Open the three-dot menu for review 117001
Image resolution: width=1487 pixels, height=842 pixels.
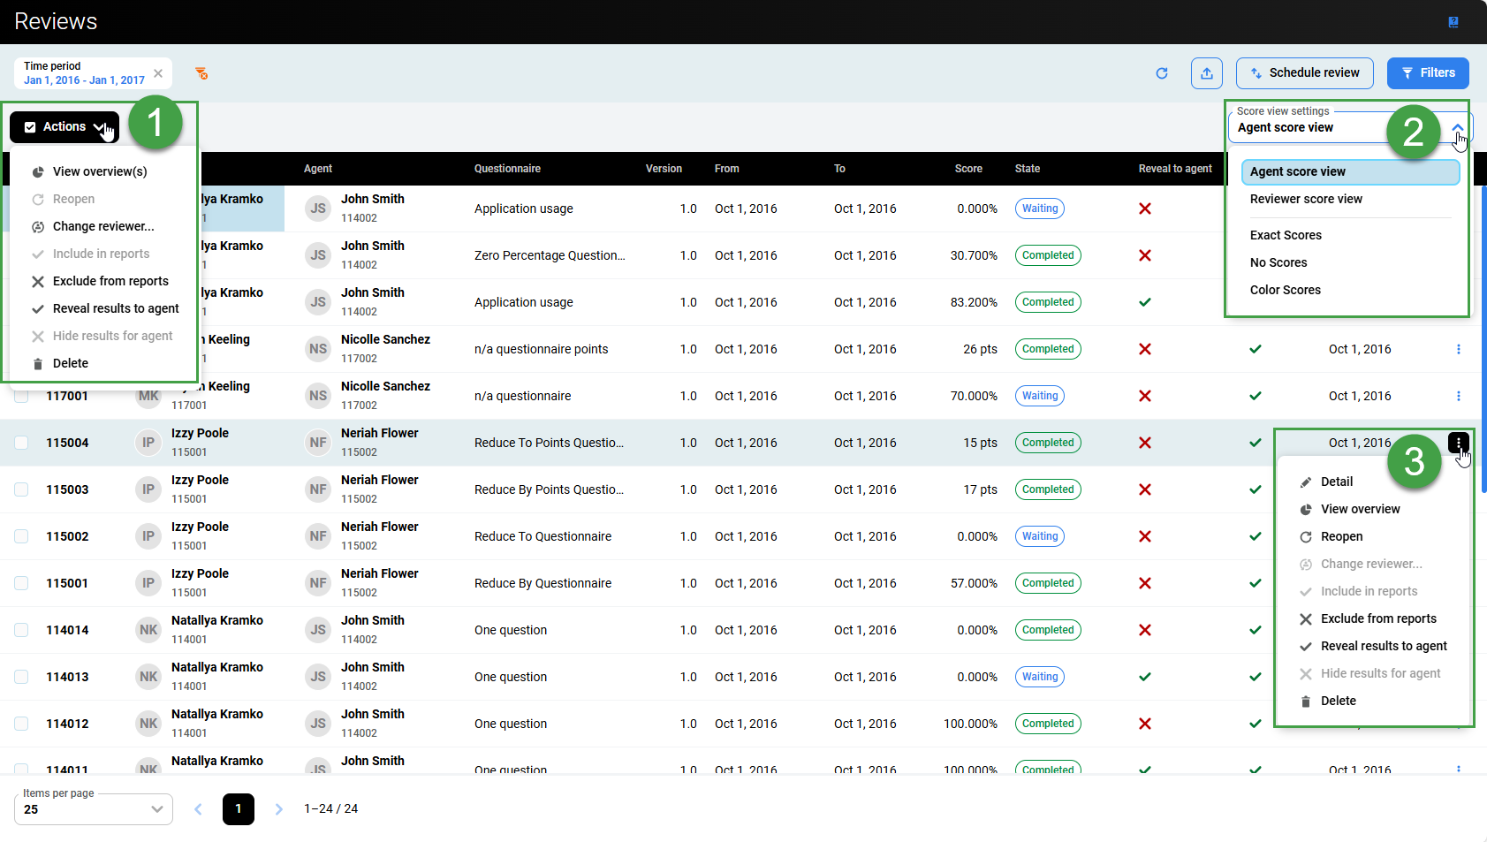click(1458, 396)
